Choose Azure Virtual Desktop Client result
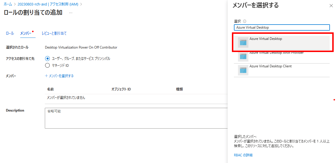 282,70
